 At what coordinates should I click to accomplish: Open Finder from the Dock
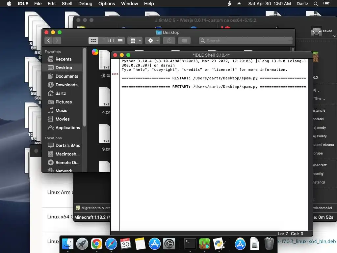tap(68, 244)
